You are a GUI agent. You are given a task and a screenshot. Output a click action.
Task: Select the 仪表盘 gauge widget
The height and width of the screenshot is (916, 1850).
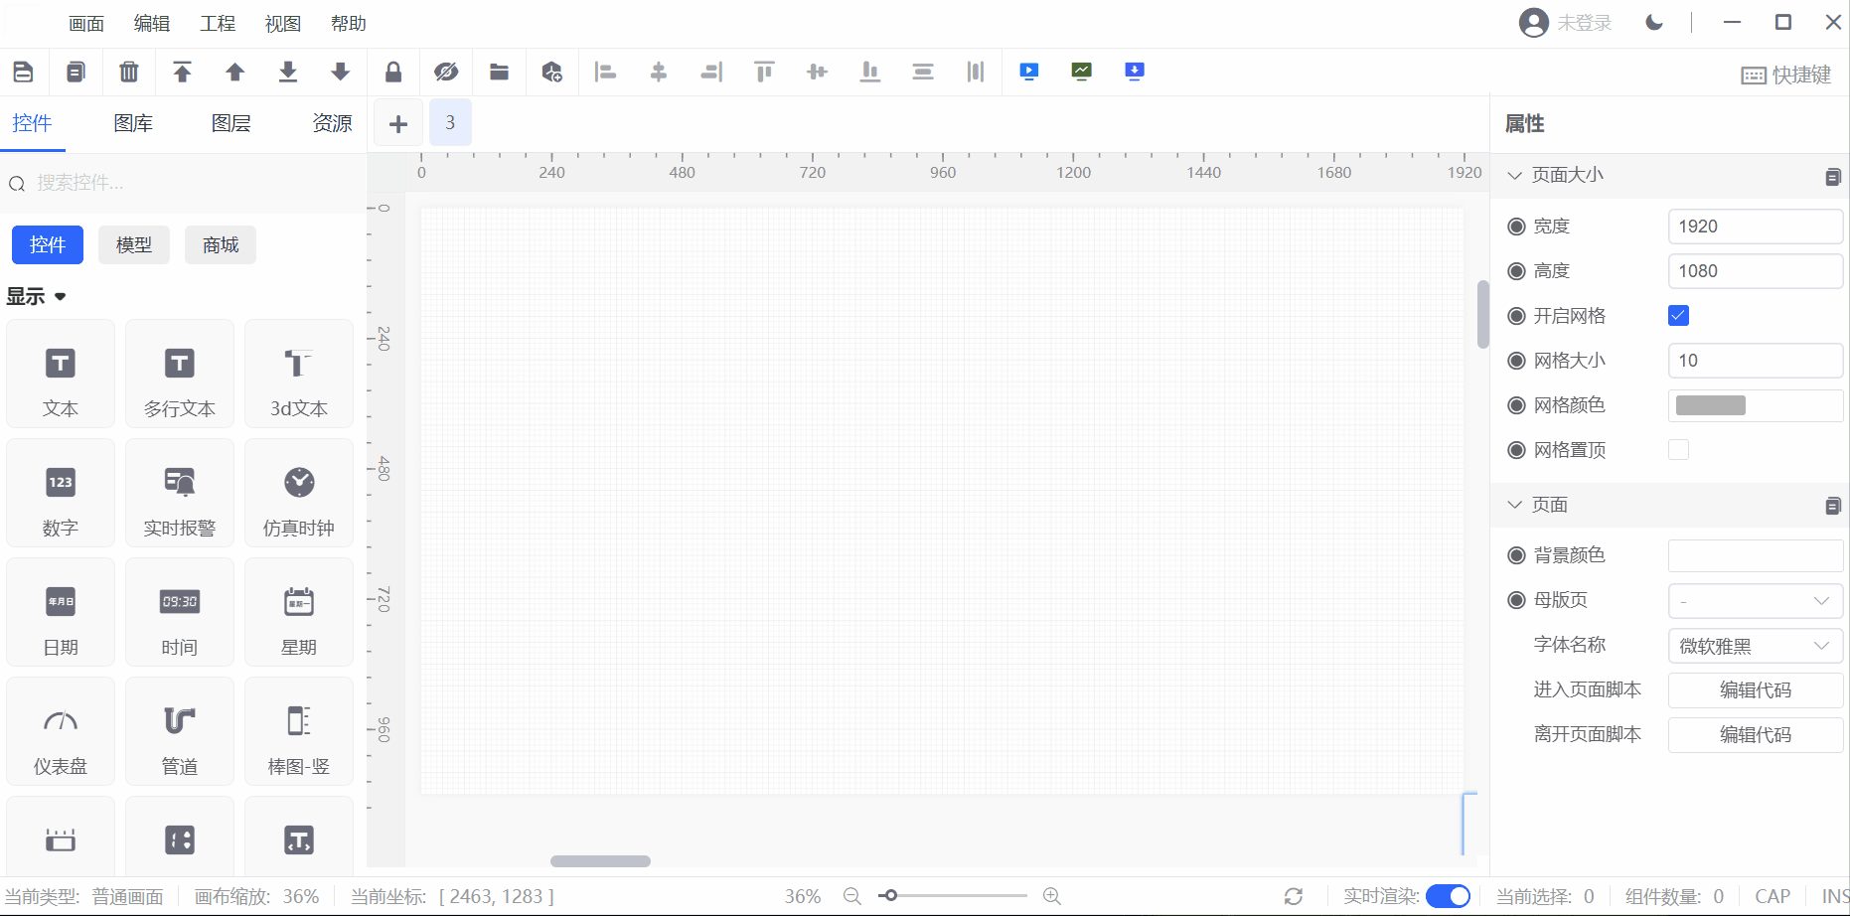(61, 731)
